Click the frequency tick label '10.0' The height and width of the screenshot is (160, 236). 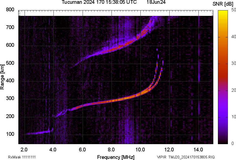point(140,150)
